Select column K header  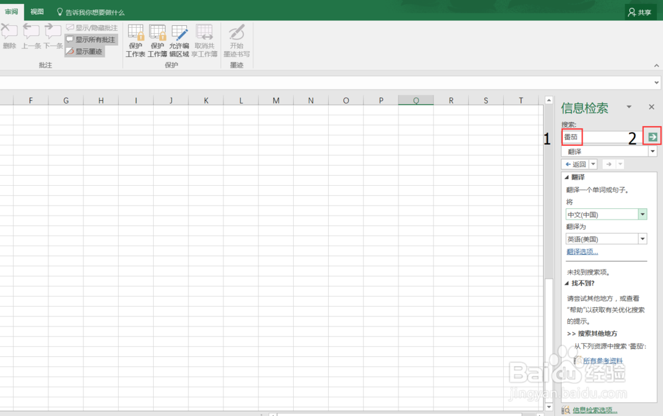[x=206, y=100]
